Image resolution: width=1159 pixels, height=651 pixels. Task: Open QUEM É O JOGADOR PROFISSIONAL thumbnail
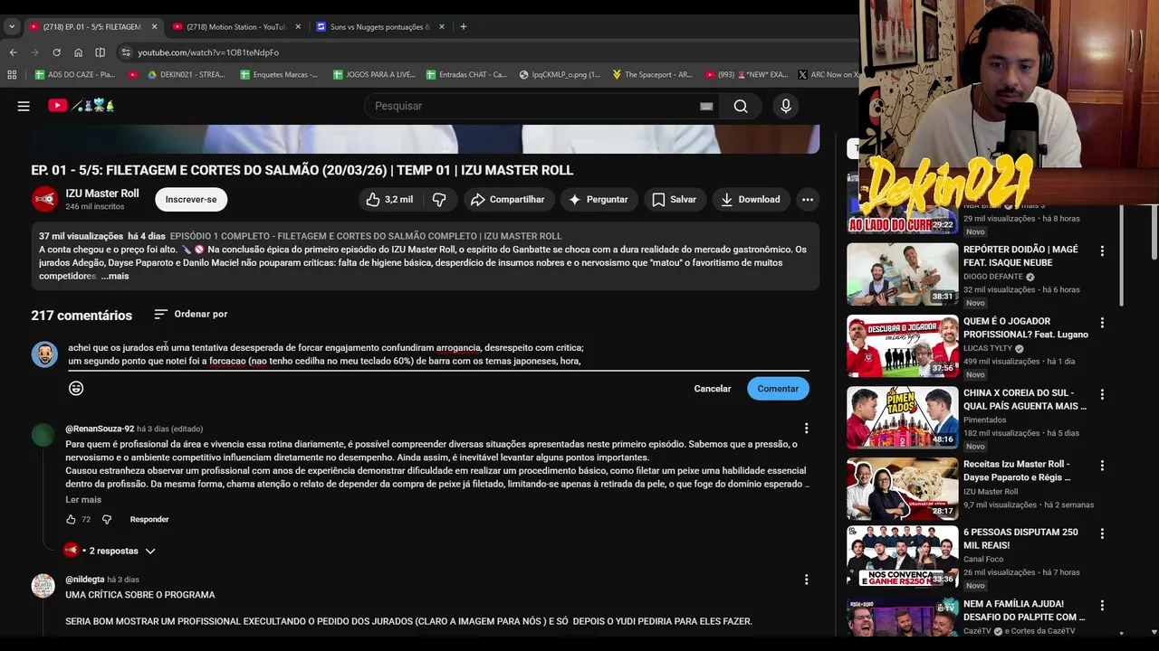(x=902, y=345)
